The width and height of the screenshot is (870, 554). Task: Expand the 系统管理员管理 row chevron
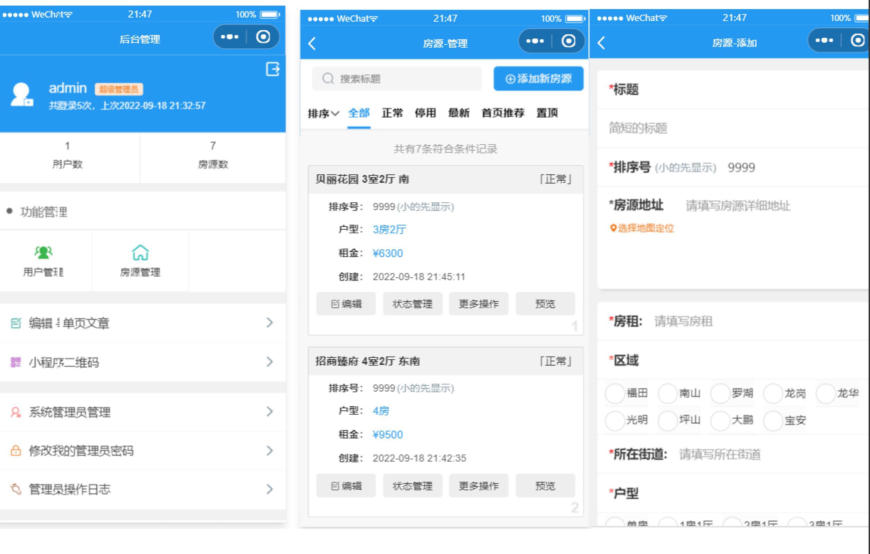point(270,411)
